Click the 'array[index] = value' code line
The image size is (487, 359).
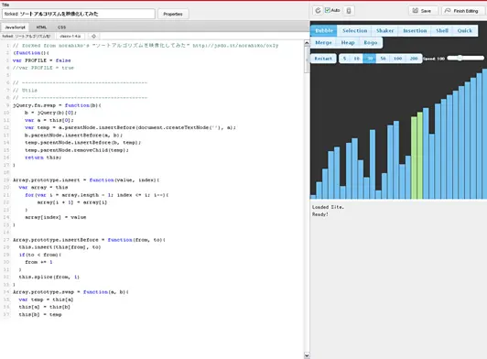pyautogui.click(x=55, y=217)
